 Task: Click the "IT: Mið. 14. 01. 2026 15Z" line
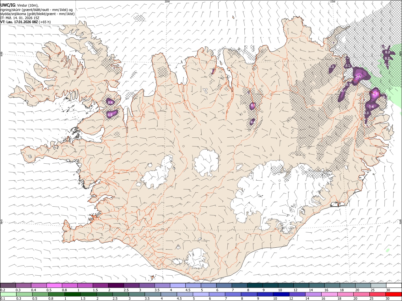[20, 18]
